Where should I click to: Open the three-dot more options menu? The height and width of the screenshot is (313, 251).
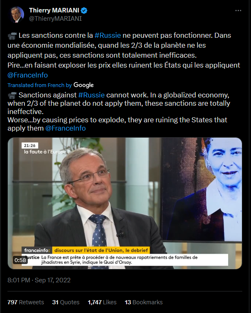pos(238,11)
